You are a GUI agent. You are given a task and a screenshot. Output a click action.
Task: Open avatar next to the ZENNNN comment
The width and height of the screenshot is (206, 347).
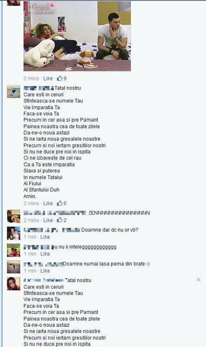[x=13, y=216]
